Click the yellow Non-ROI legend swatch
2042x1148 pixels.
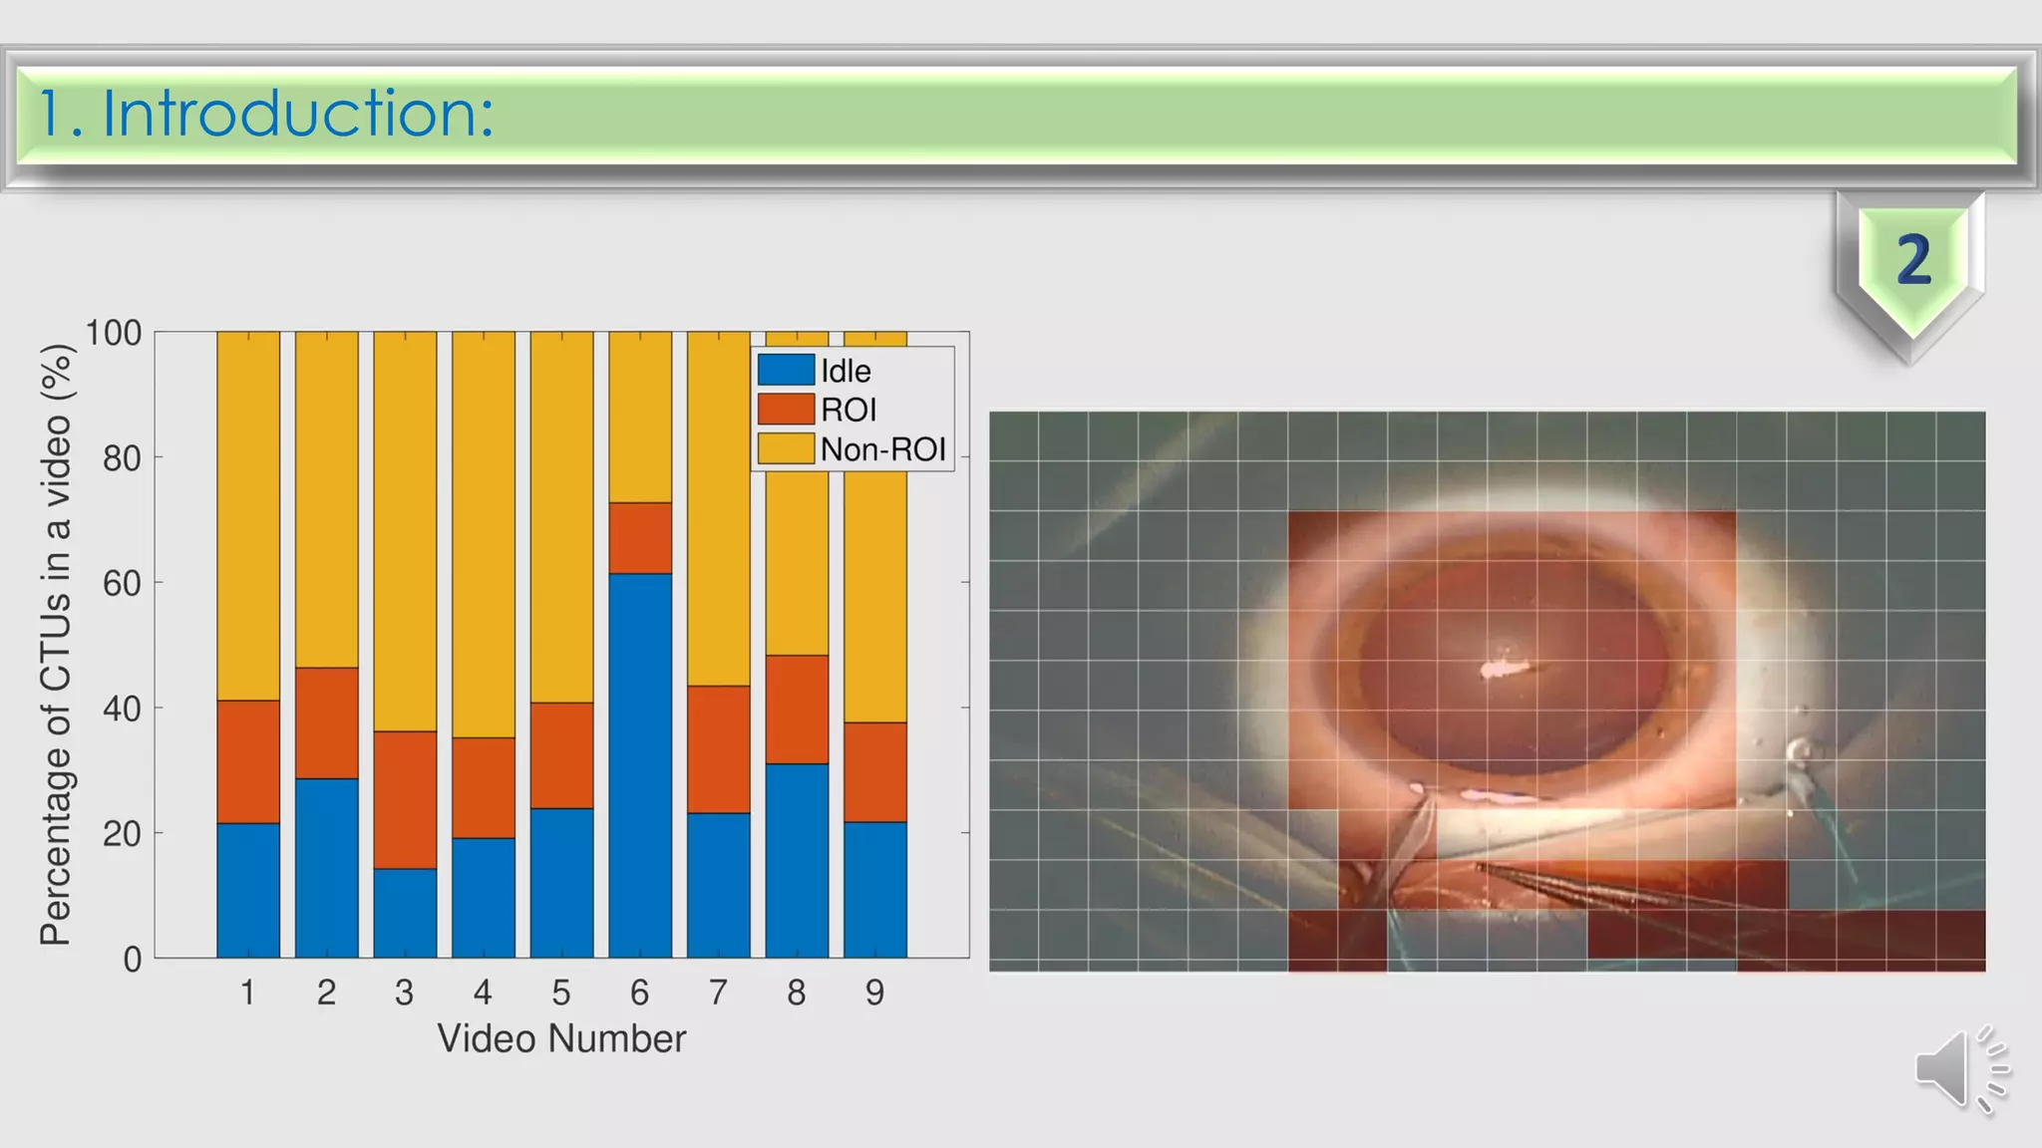click(x=786, y=448)
